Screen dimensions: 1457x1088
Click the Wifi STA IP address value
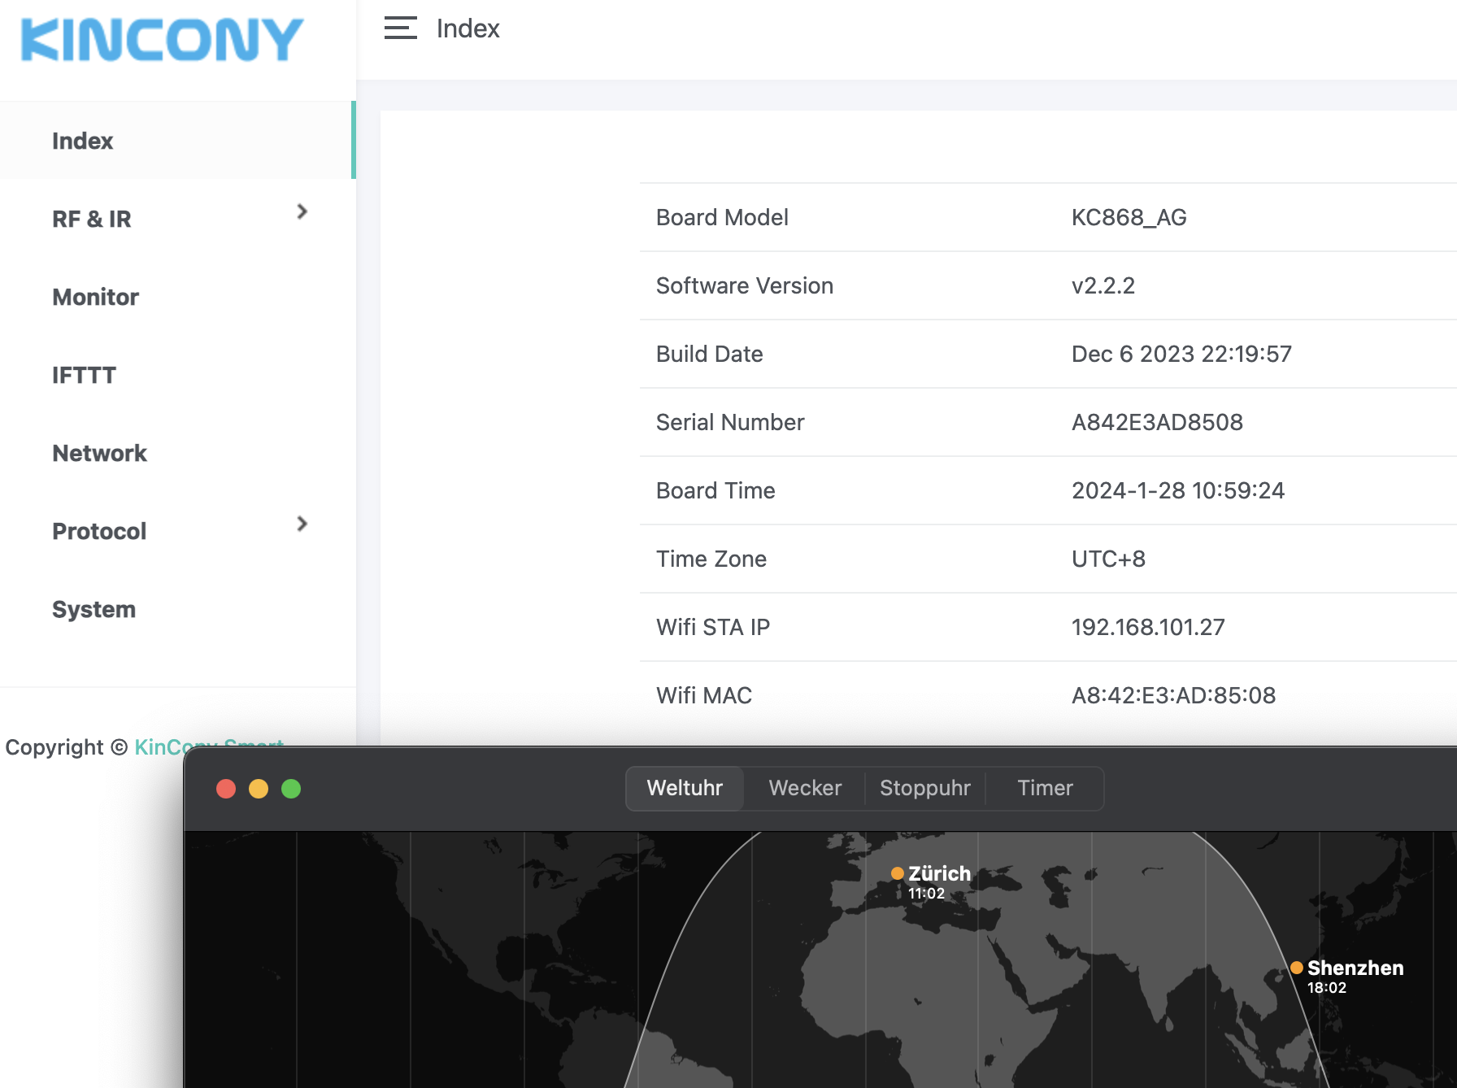tap(1147, 627)
